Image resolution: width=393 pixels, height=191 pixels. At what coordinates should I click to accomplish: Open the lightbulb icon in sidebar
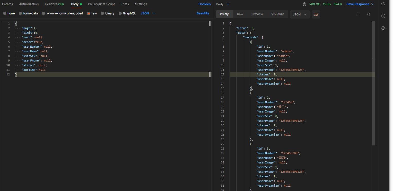[x=383, y=28]
